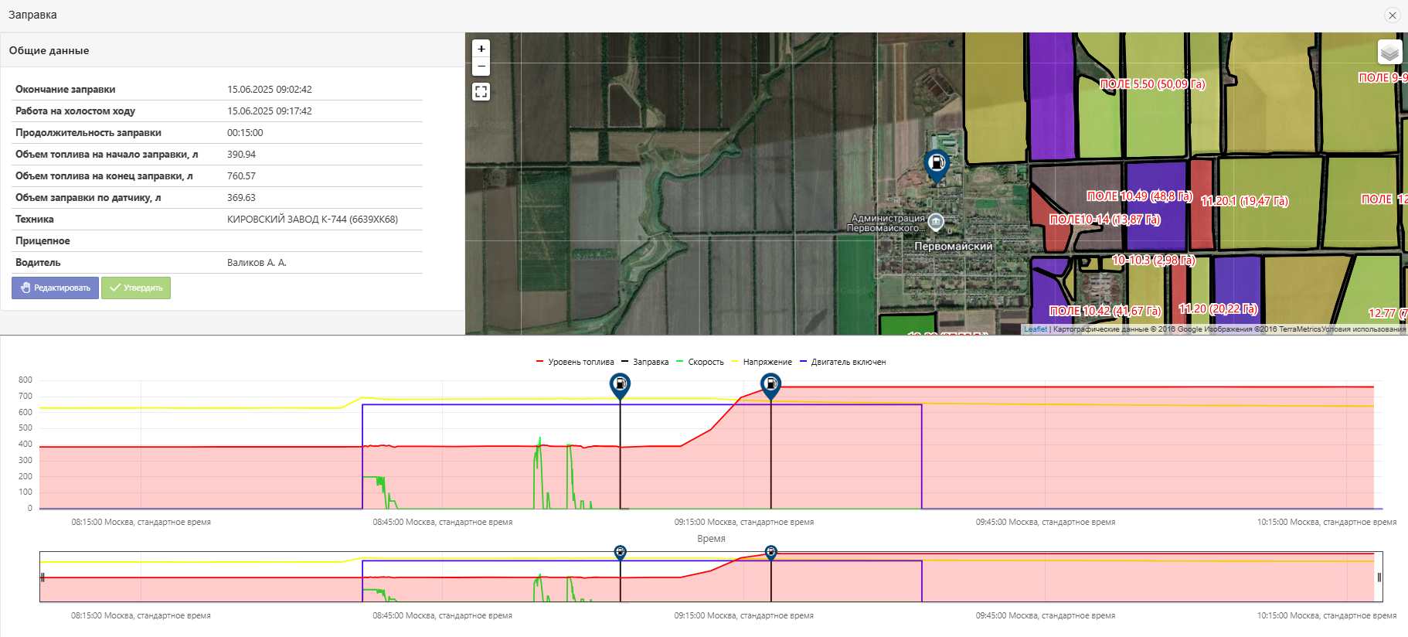1408x637 pixels.
Task: Click second fuel pin in overview chart
Action: (x=770, y=552)
